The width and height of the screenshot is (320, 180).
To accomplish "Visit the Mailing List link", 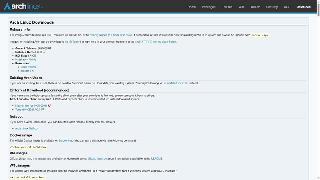I will pyautogui.click(x=27, y=71).
